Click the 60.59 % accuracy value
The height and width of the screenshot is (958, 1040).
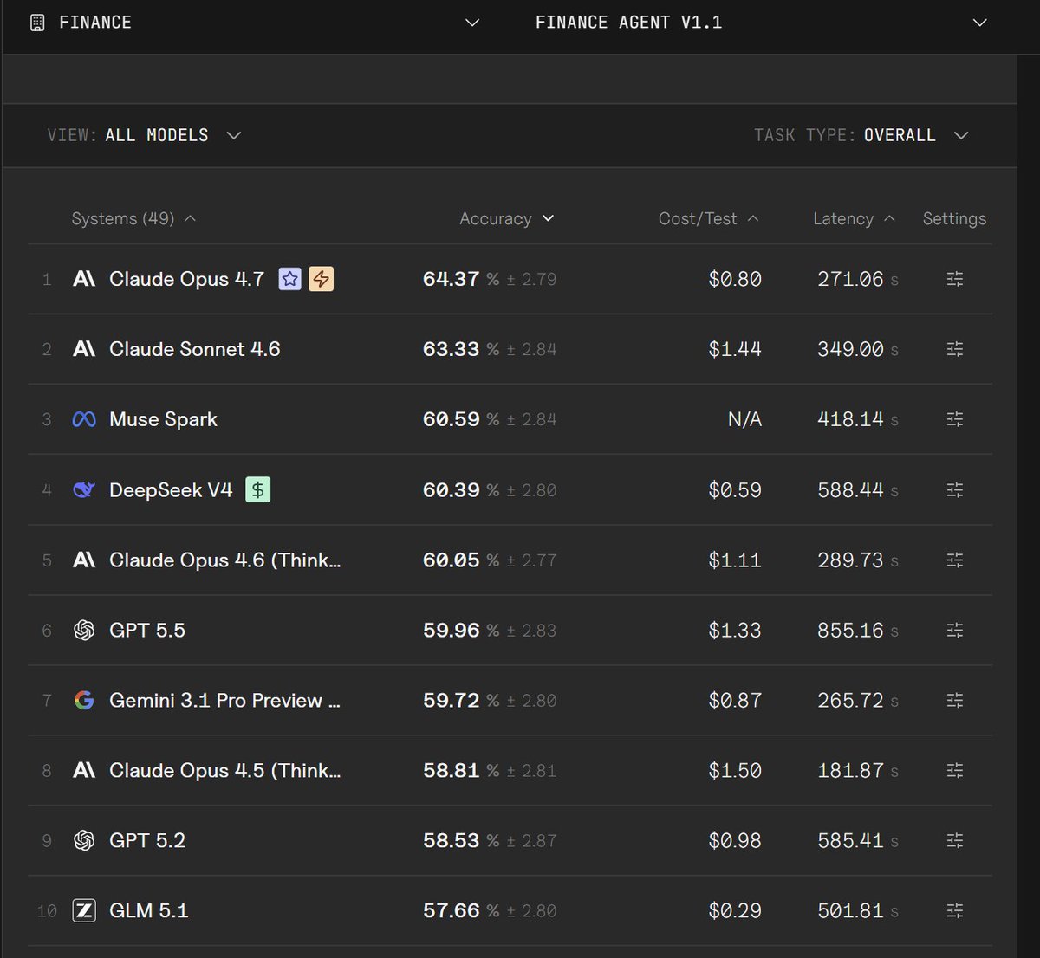pyautogui.click(x=461, y=419)
